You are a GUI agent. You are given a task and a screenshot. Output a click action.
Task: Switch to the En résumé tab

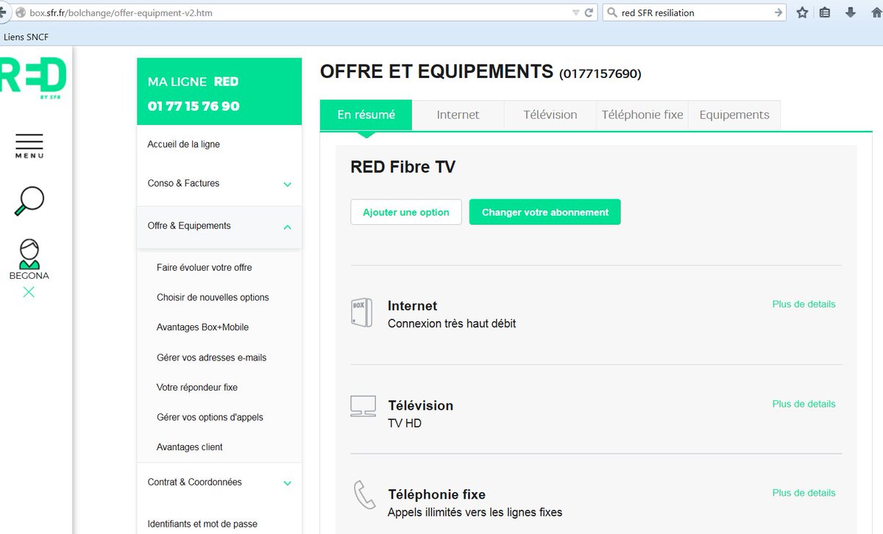(x=366, y=115)
